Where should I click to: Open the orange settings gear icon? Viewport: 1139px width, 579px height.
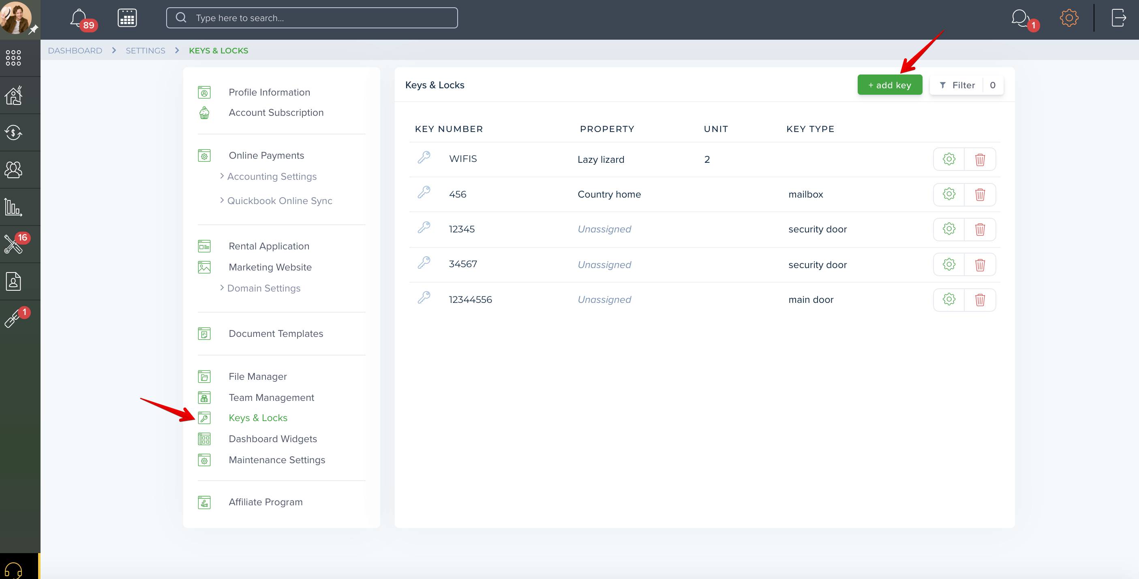pyautogui.click(x=1069, y=18)
